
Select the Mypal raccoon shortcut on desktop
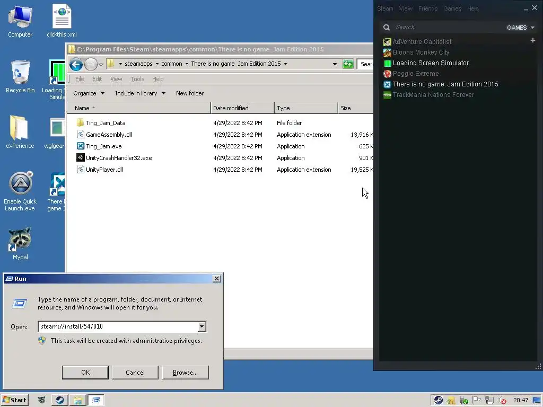tap(20, 244)
